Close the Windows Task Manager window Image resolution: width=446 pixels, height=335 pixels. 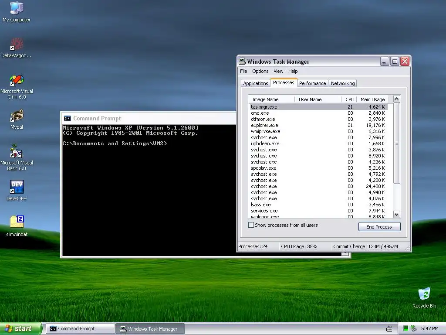405,61
